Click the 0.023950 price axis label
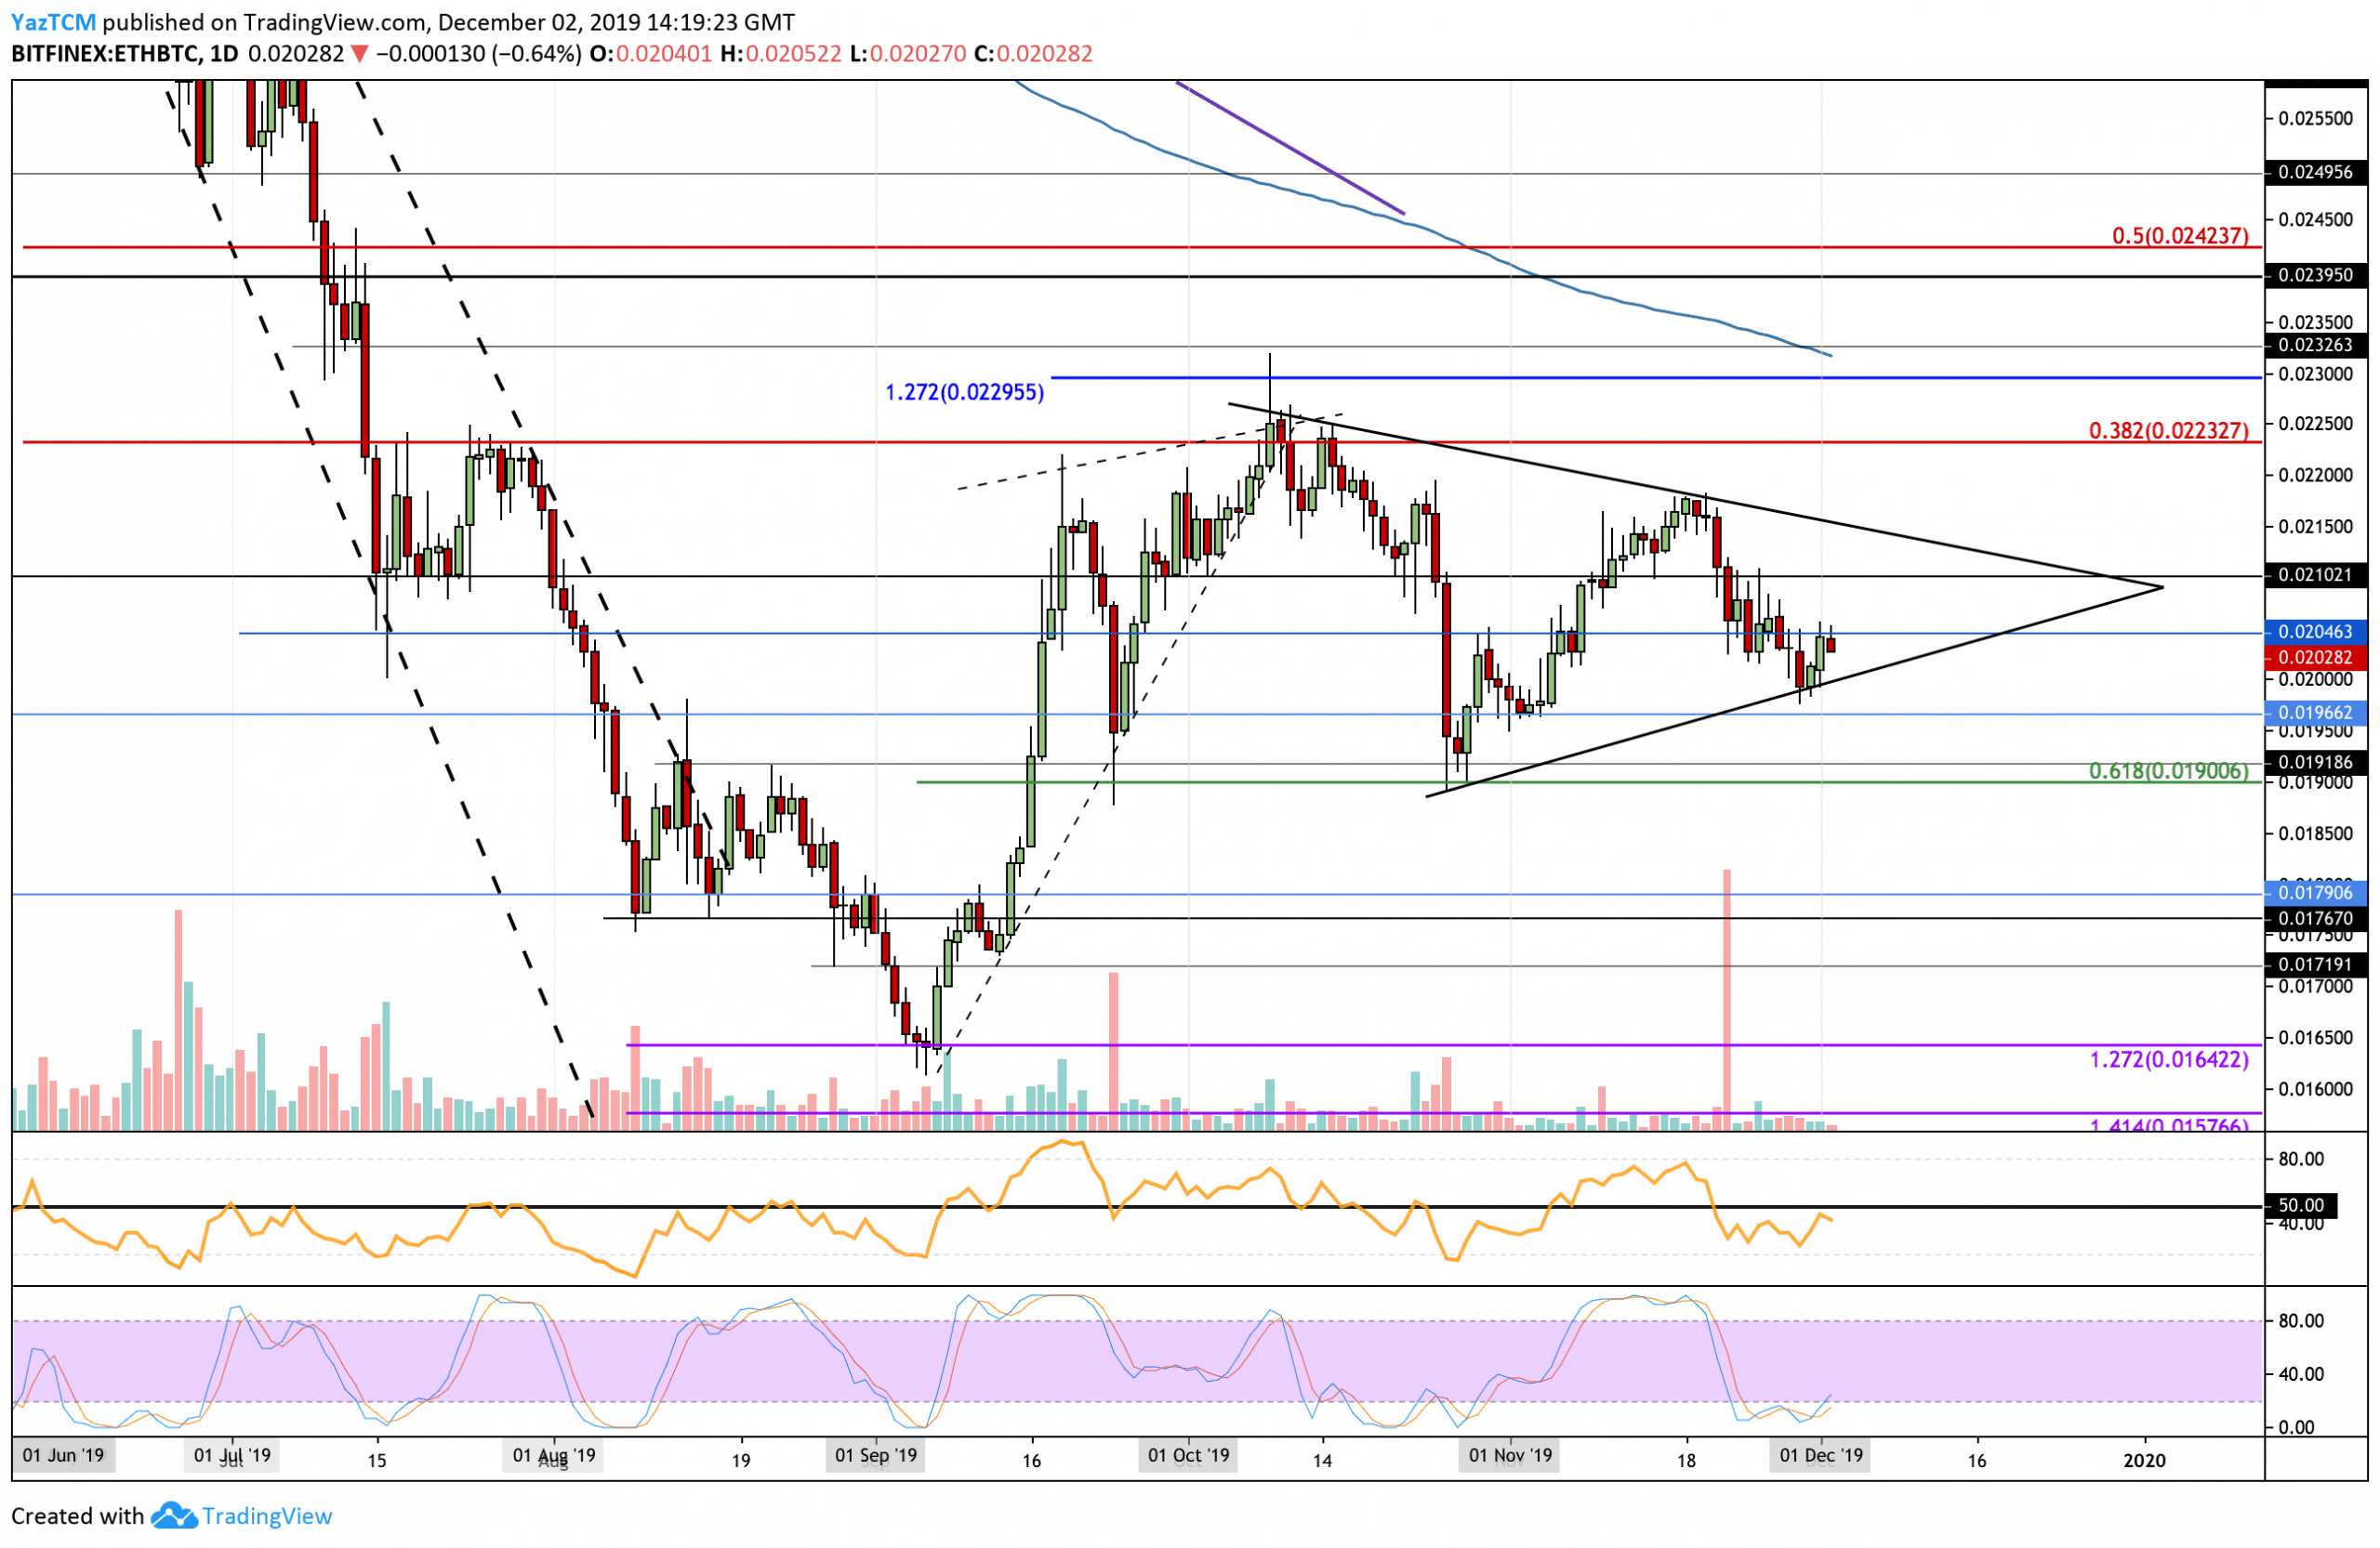This screenshot has width=2380, height=1548. tap(2316, 275)
